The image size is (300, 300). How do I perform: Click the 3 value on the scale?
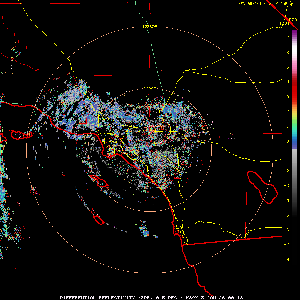coord(288,97)
